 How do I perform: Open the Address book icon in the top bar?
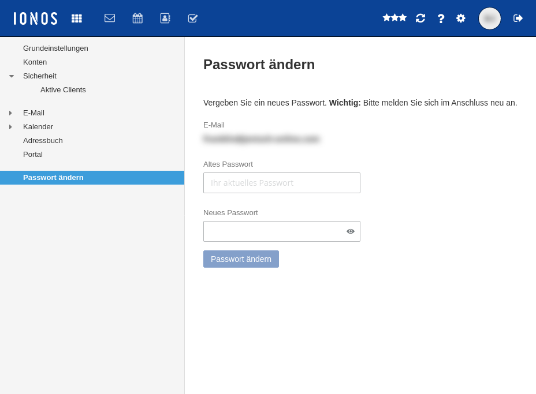coord(165,18)
